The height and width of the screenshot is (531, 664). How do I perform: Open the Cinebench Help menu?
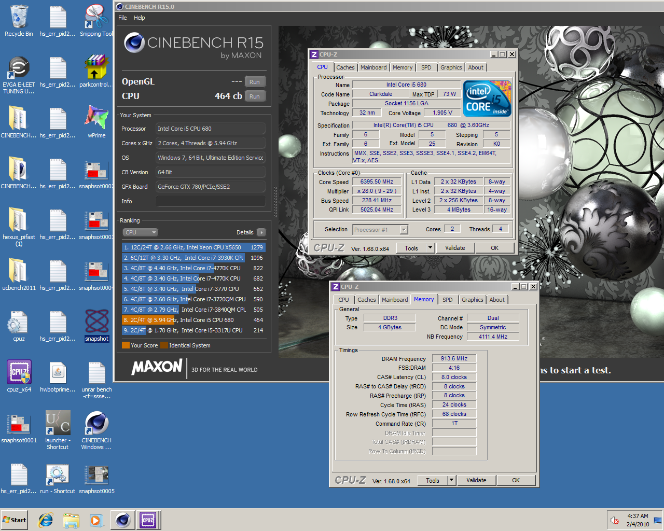pyautogui.click(x=140, y=18)
